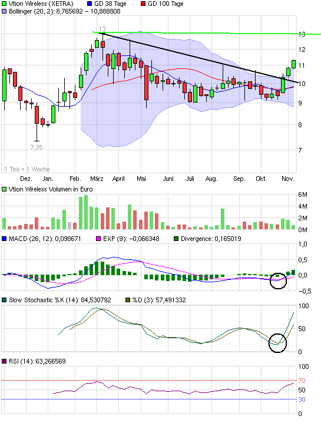Click the lavender Bollinger legend swatch

(x=4, y=11)
